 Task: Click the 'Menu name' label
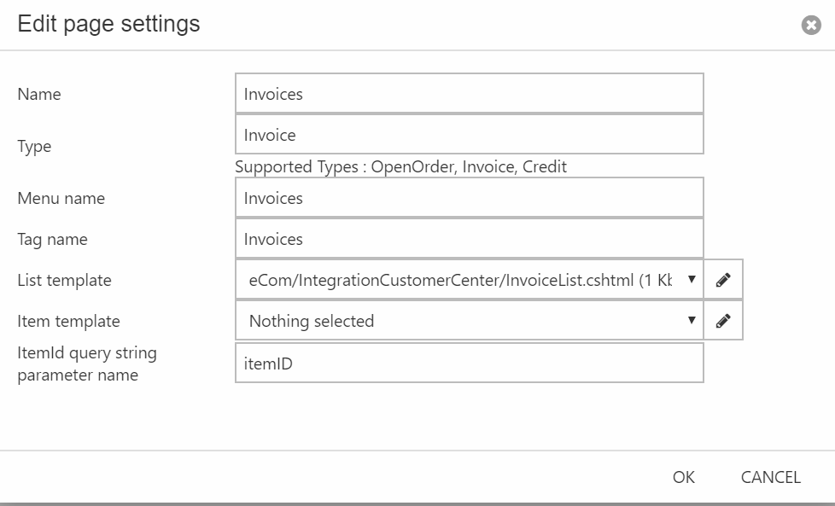(61, 199)
